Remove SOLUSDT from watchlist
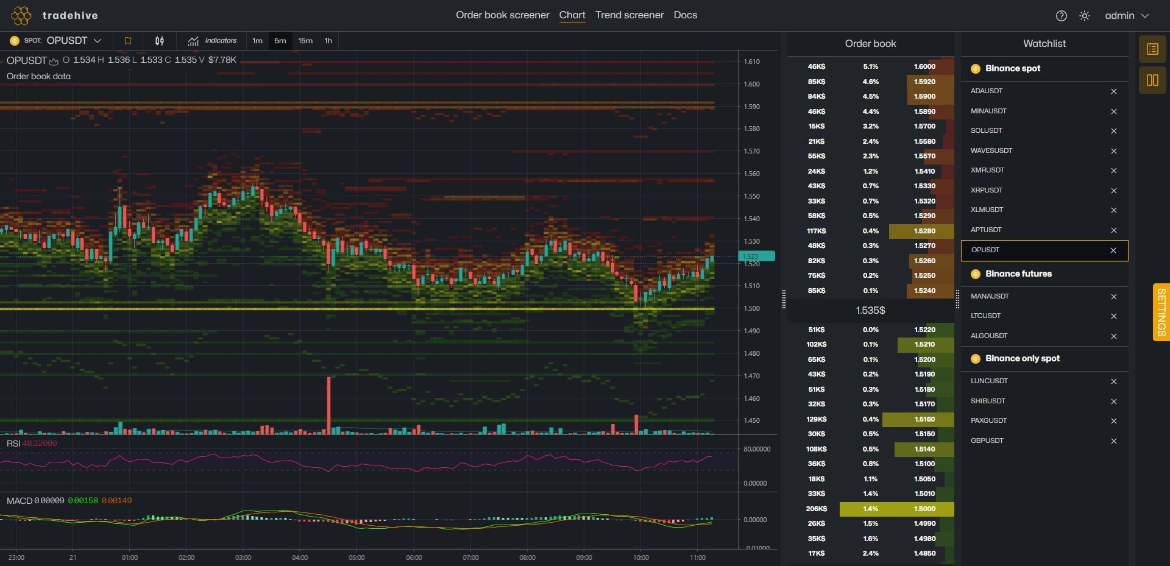The height and width of the screenshot is (566, 1170). (x=1114, y=131)
